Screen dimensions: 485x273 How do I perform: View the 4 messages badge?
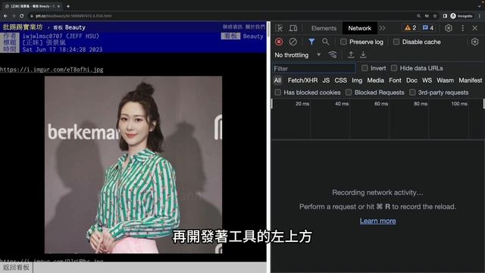pyautogui.click(x=428, y=28)
